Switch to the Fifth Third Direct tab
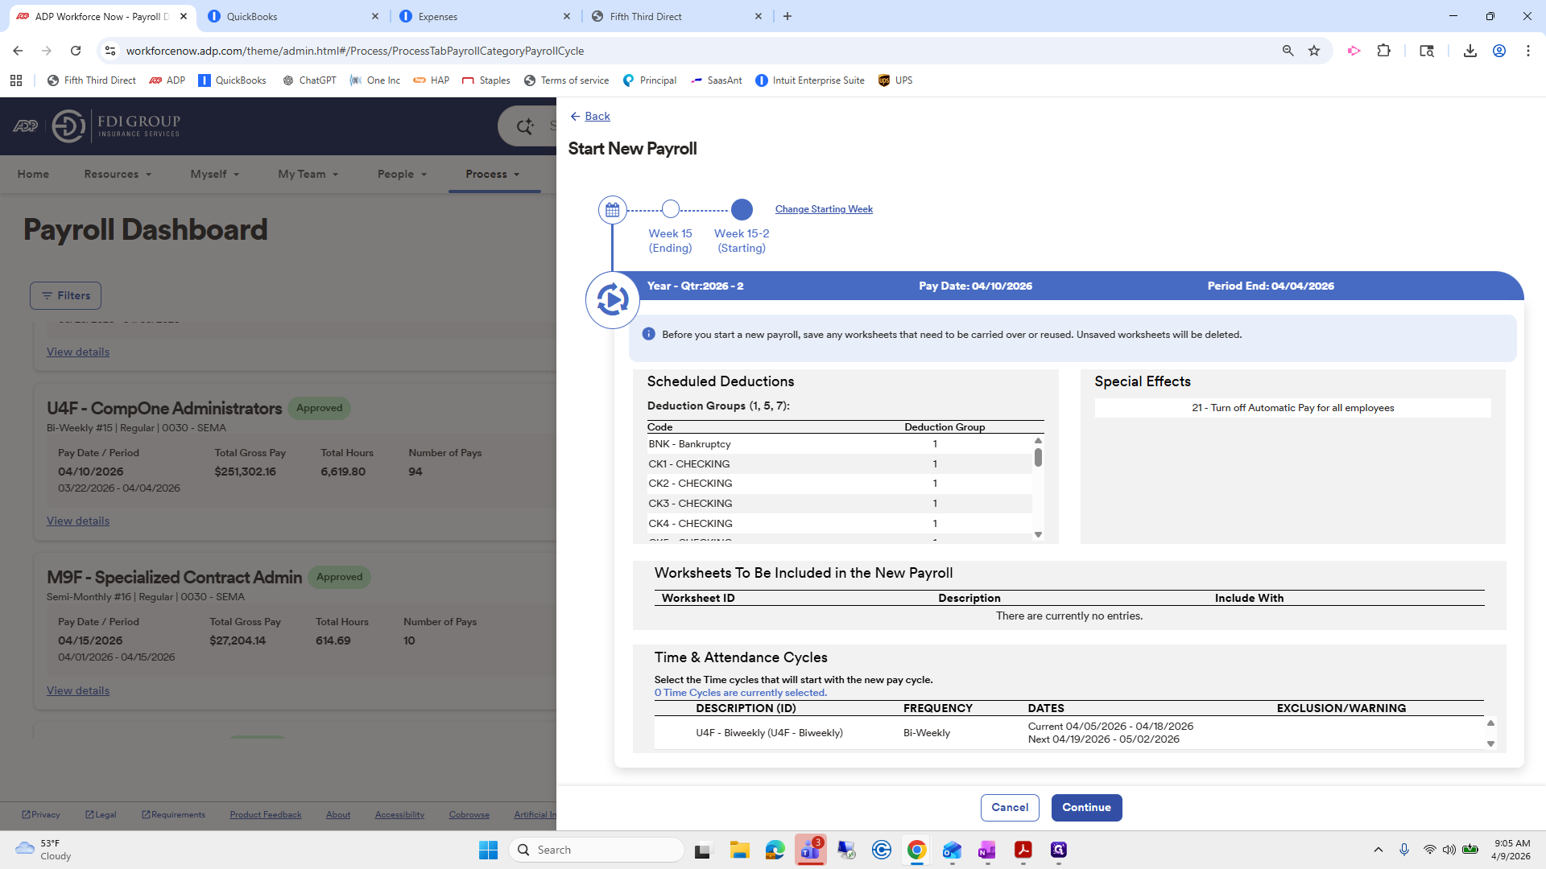Viewport: 1546px width, 869px height. pos(676,16)
